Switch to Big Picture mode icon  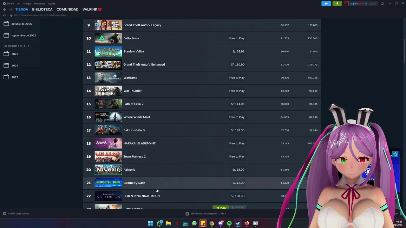pyautogui.click(x=382, y=4)
